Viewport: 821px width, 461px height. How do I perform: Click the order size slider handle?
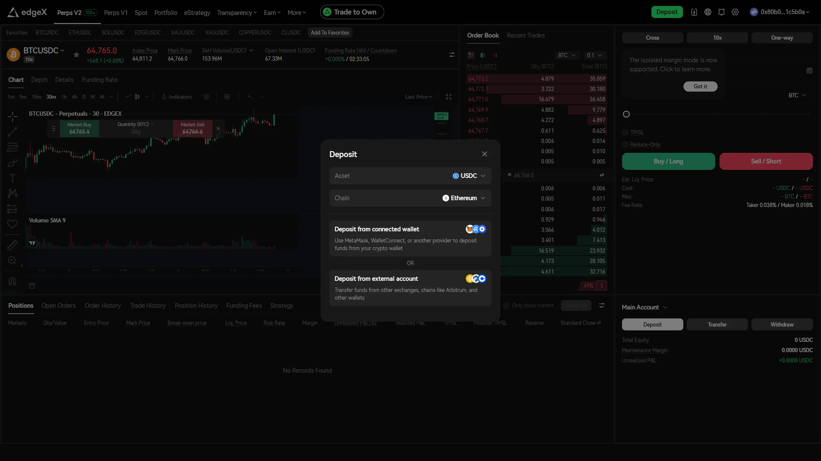[x=626, y=114]
